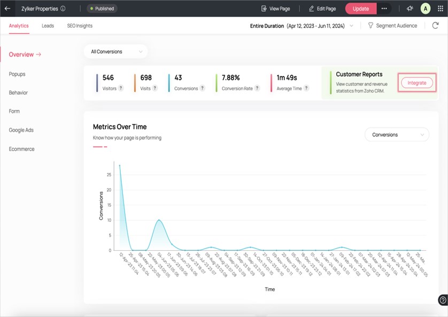
Task: Open the All Conversions dropdown
Action: pos(115,51)
